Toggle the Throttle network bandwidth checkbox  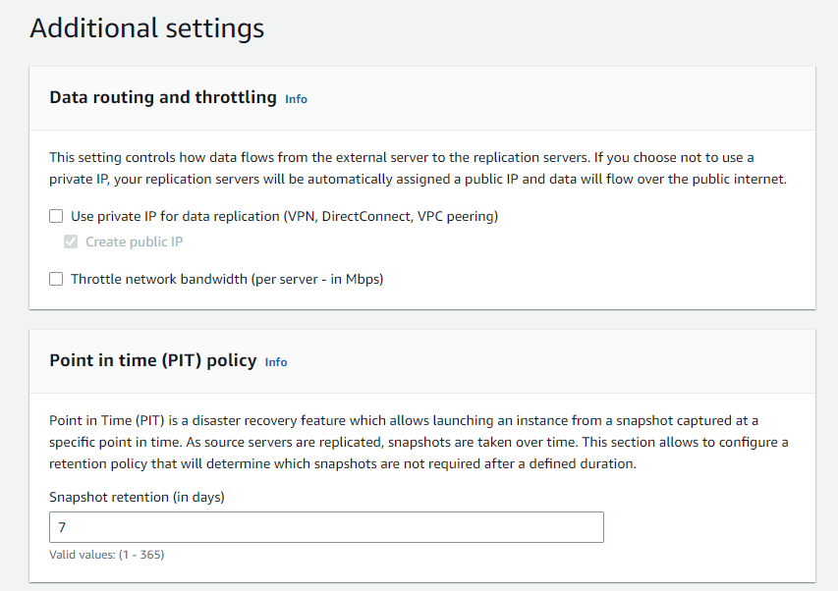tap(57, 279)
